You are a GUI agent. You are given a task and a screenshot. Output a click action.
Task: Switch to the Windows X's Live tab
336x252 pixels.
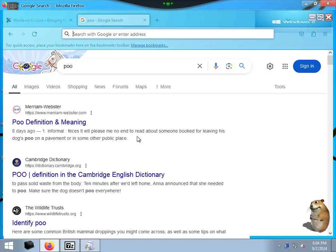point(40,20)
